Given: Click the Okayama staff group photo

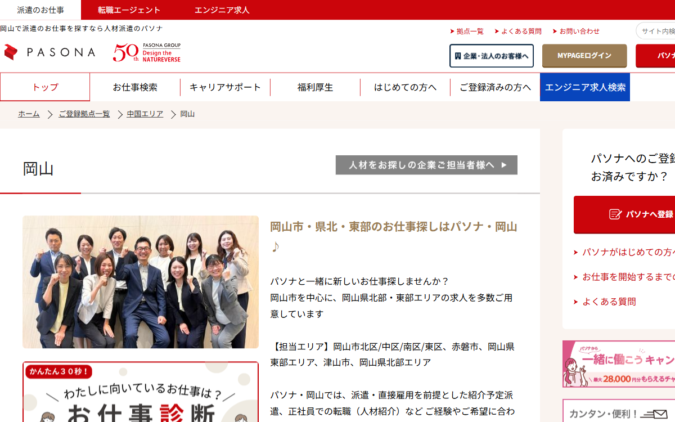Looking at the screenshot, I should pyautogui.click(x=141, y=282).
